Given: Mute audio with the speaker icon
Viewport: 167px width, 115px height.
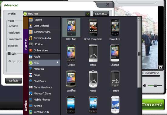Looking at the screenshot, I should (x=145, y=85).
